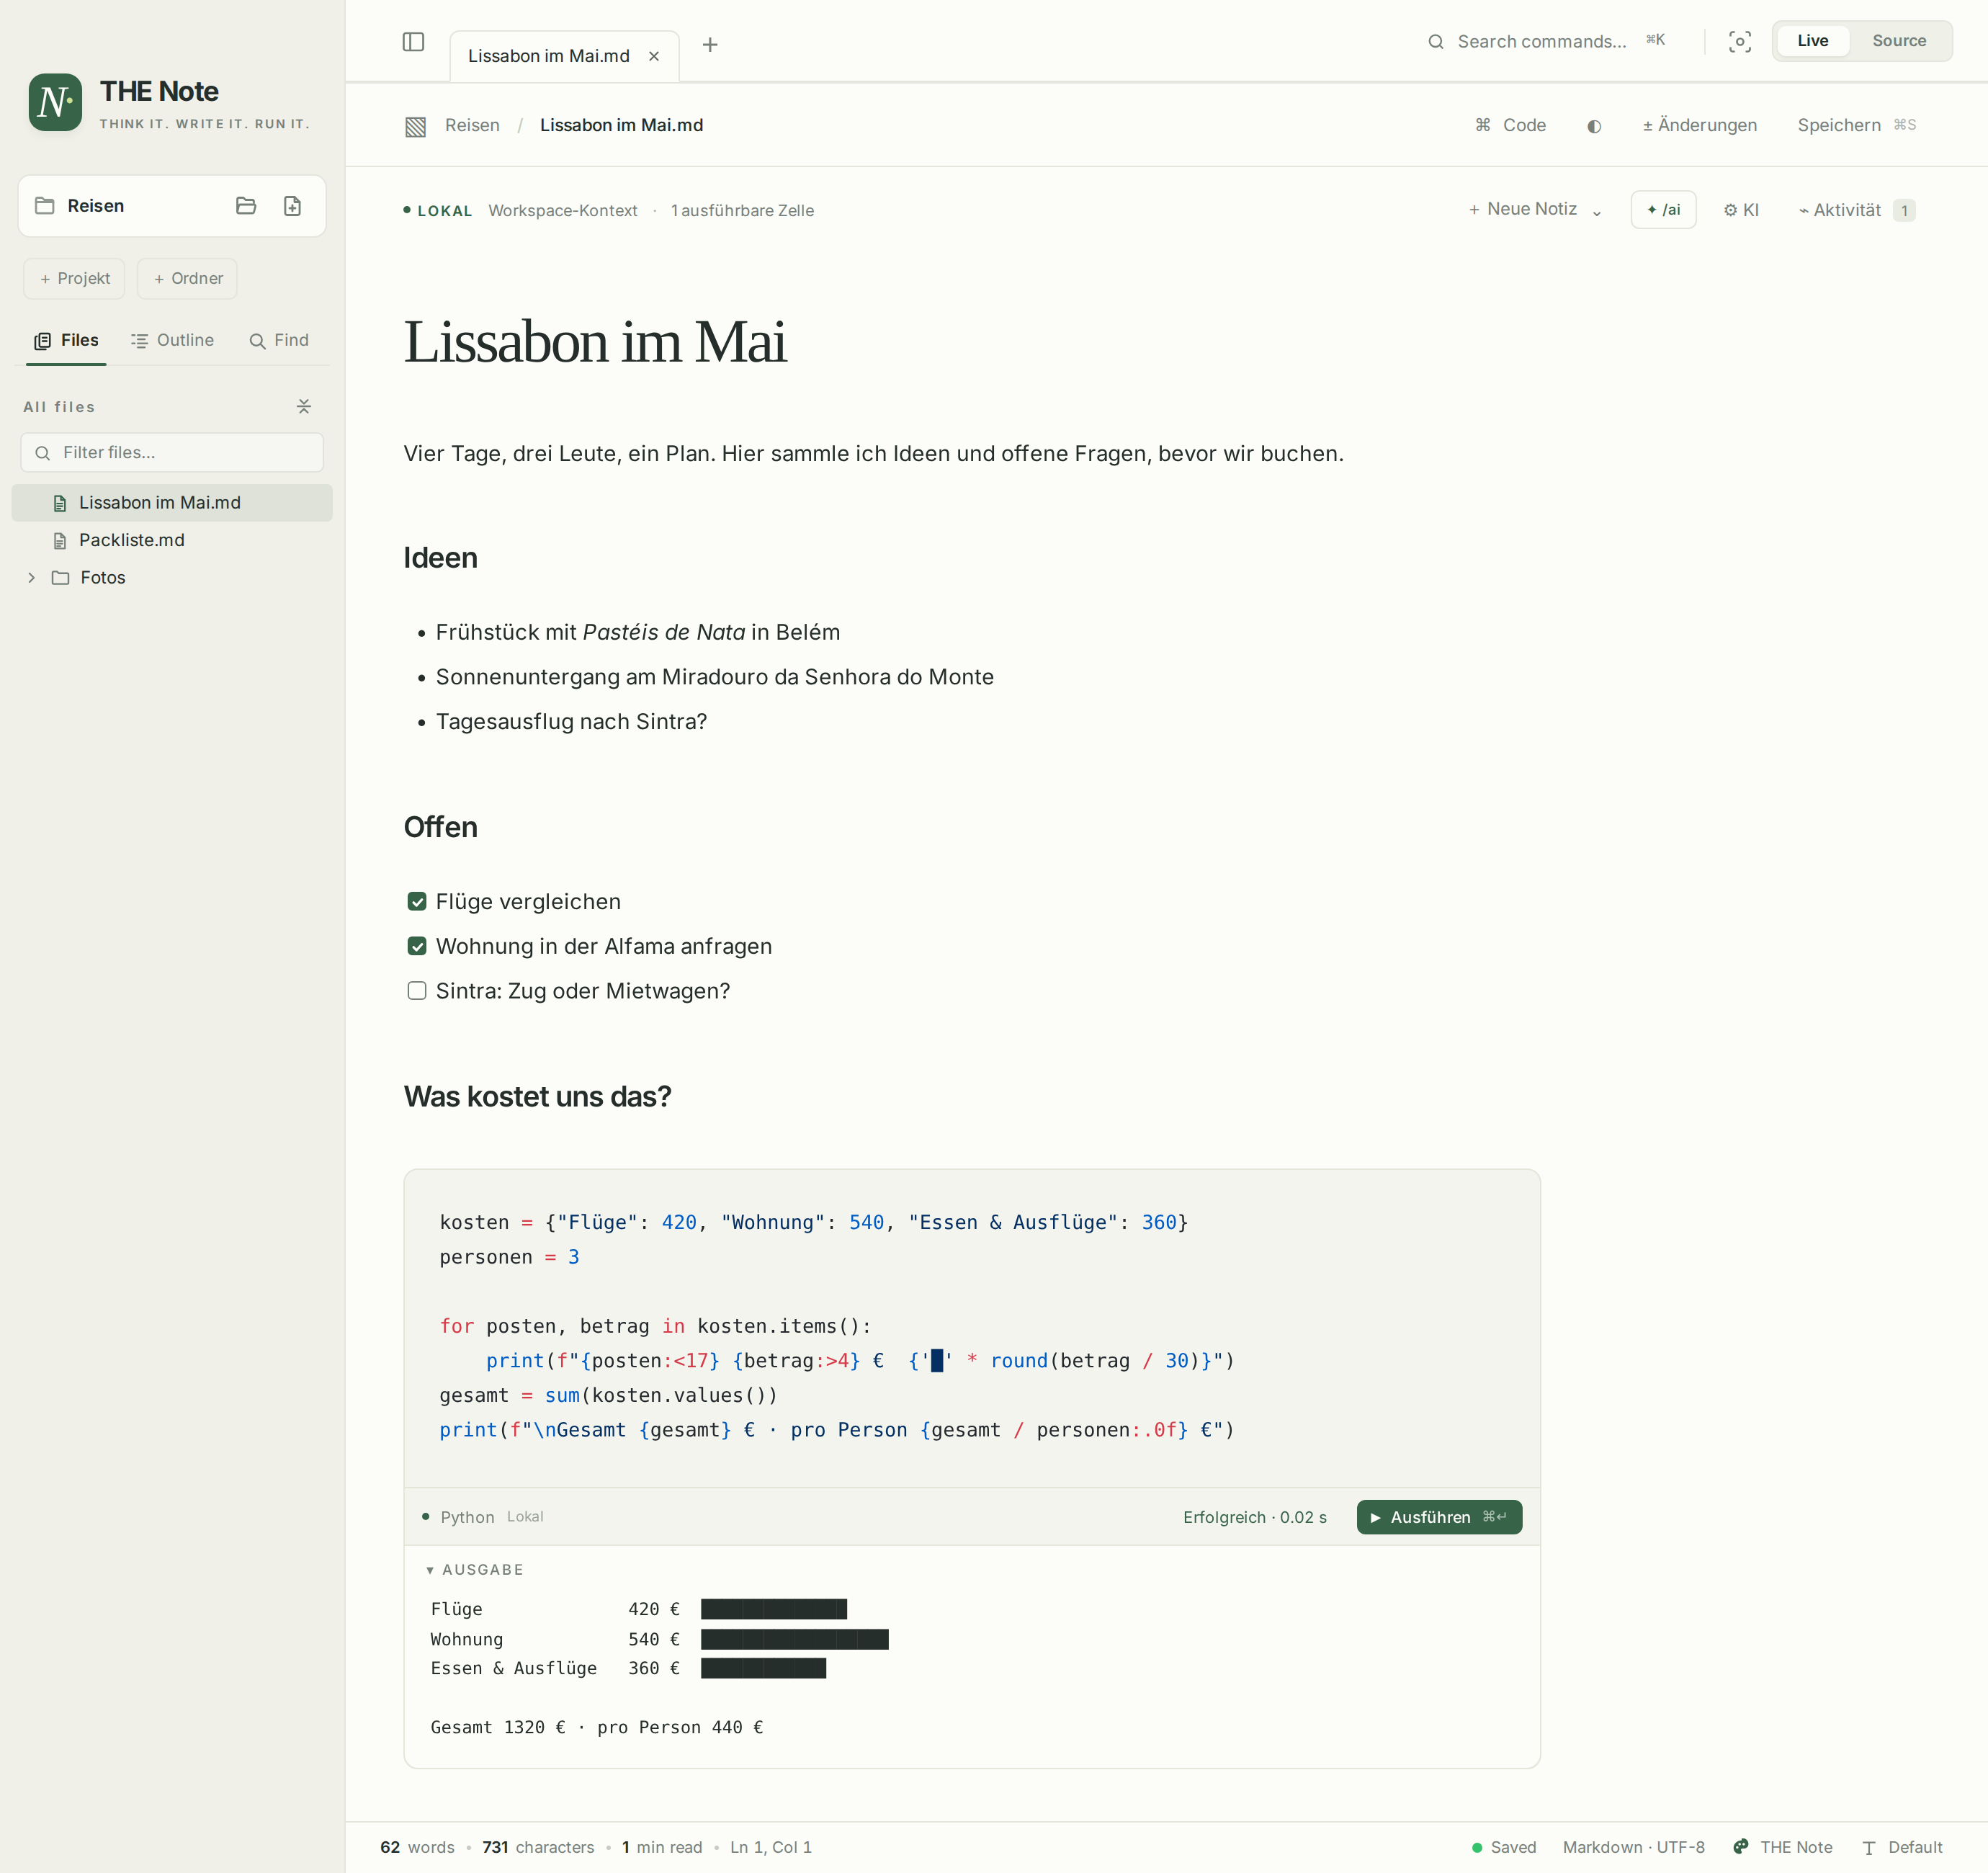The image size is (1988, 1873).
Task: Click the 1 ausführbare Zelle label
Action: coord(742,211)
